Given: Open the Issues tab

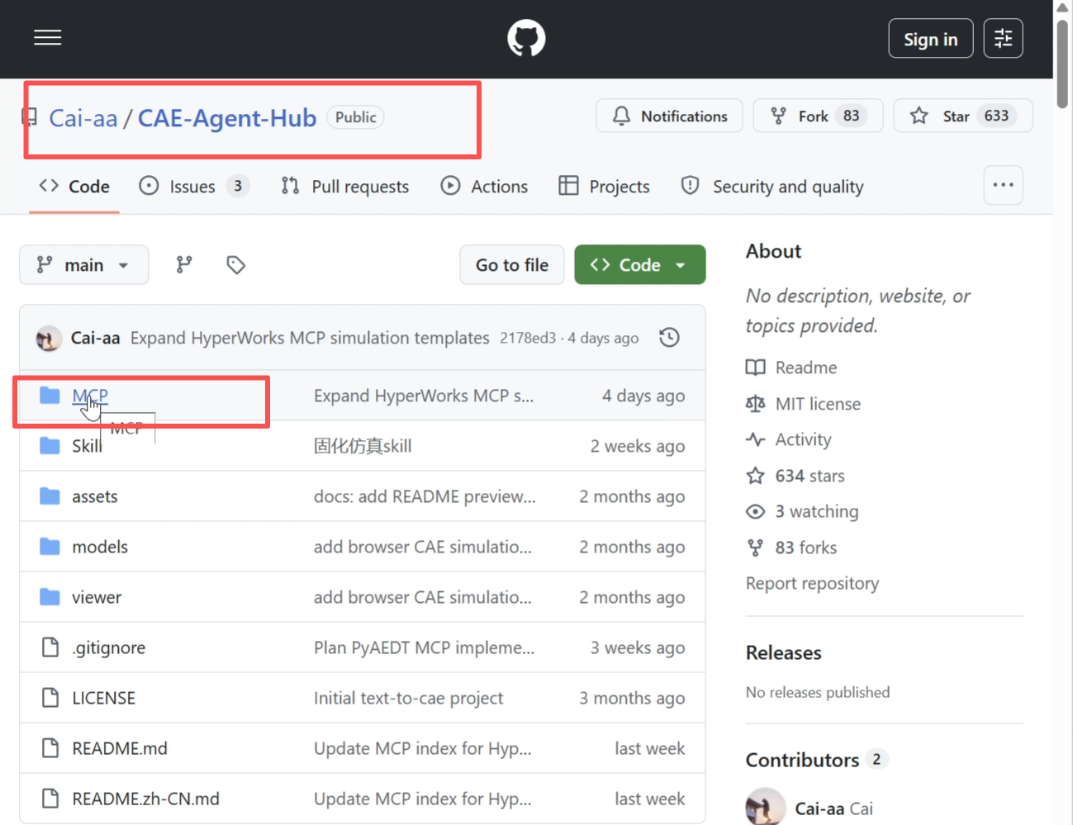Looking at the screenshot, I should pos(193,187).
